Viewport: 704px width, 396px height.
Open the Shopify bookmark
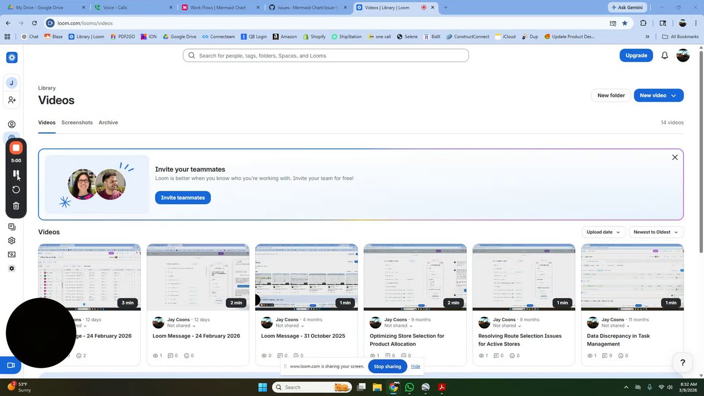[313, 37]
